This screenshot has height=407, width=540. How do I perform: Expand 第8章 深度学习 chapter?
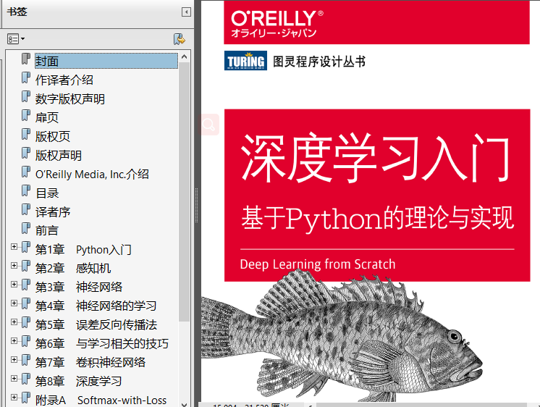point(14,379)
